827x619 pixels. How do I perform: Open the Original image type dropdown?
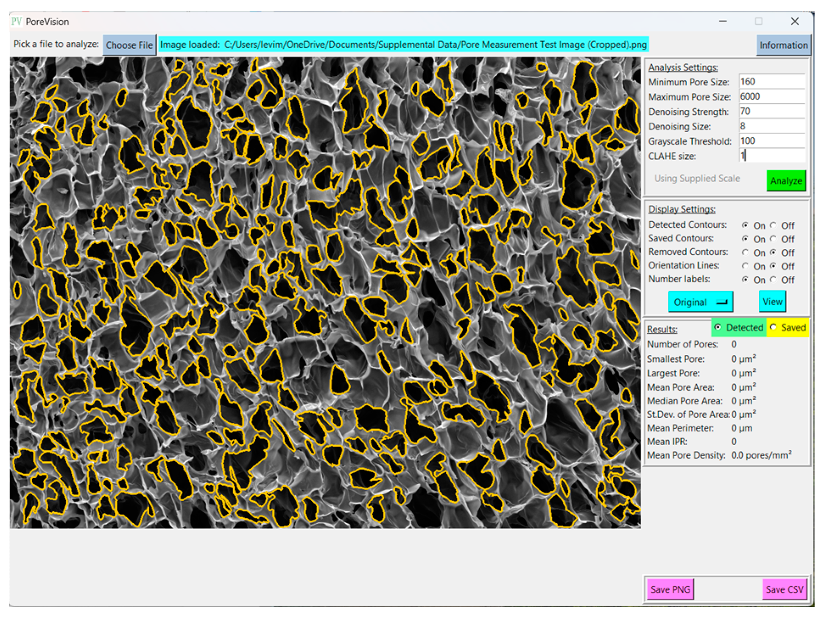point(700,302)
